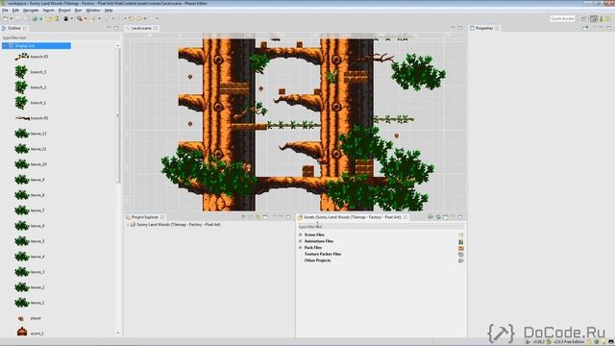Click the Assets filter text field
615x346 pixels.
pos(381,227)
